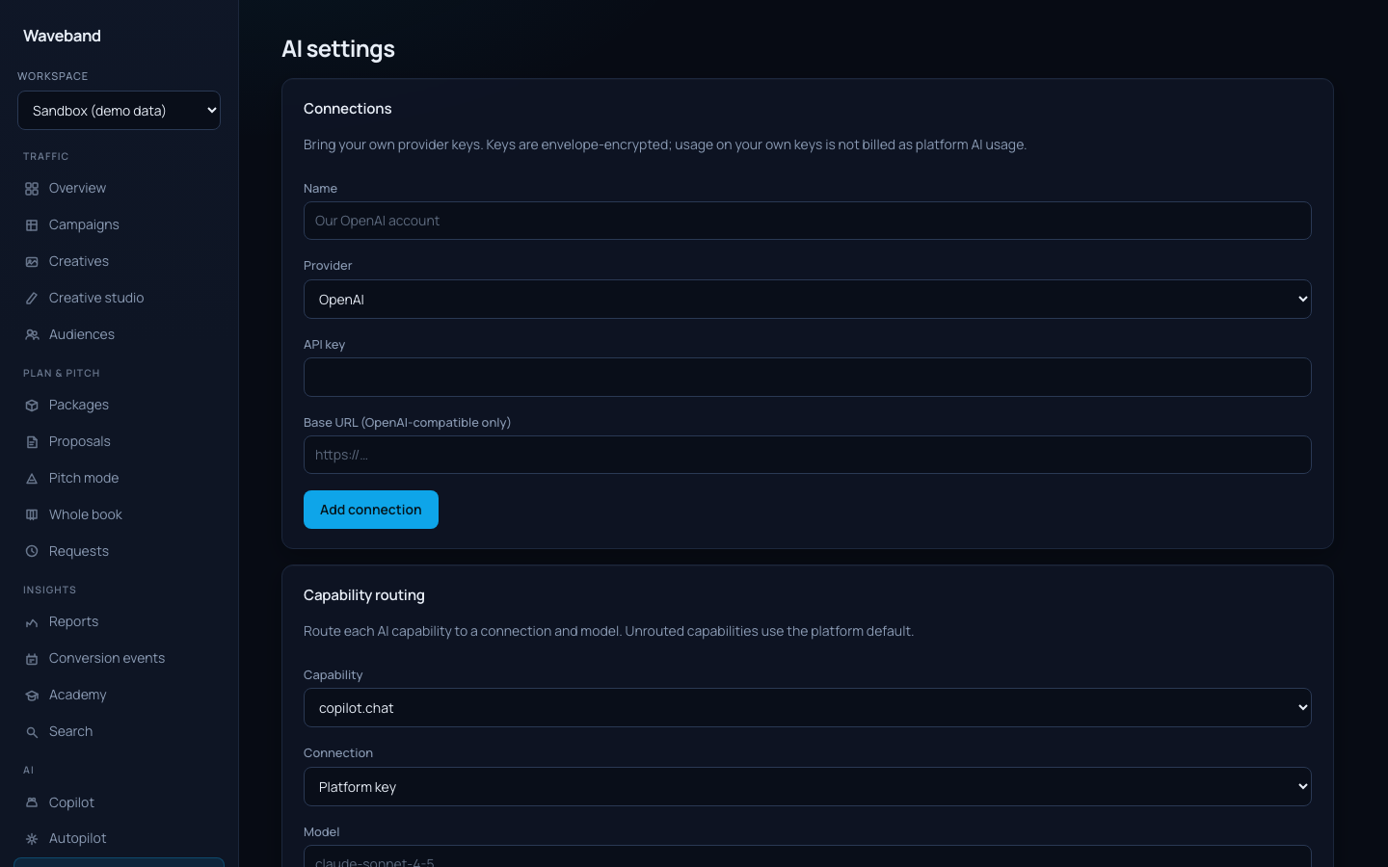Click the Reports chart icon
Image resolution: width=1388 pixels, height=867 pixels.
pos(32,622)
